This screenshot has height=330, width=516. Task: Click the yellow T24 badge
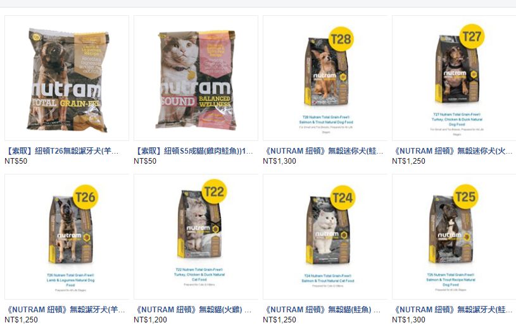tap(343, 197)
